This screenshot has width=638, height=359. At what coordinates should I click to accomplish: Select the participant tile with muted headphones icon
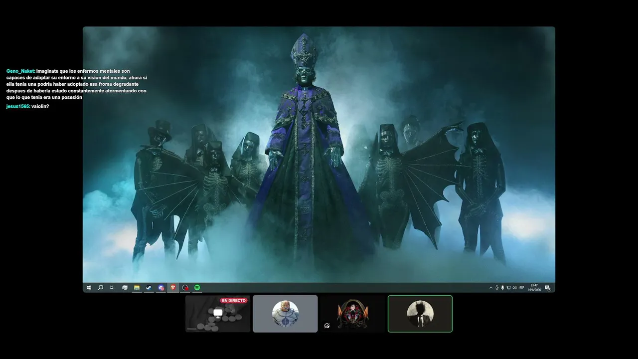pos(352,314)
